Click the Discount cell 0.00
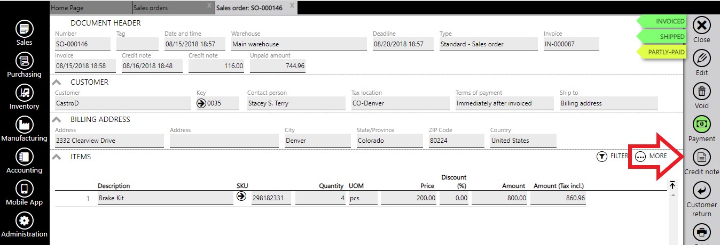Image resolution: width=720 pixels, height=245 pixels. click(454, 198)
